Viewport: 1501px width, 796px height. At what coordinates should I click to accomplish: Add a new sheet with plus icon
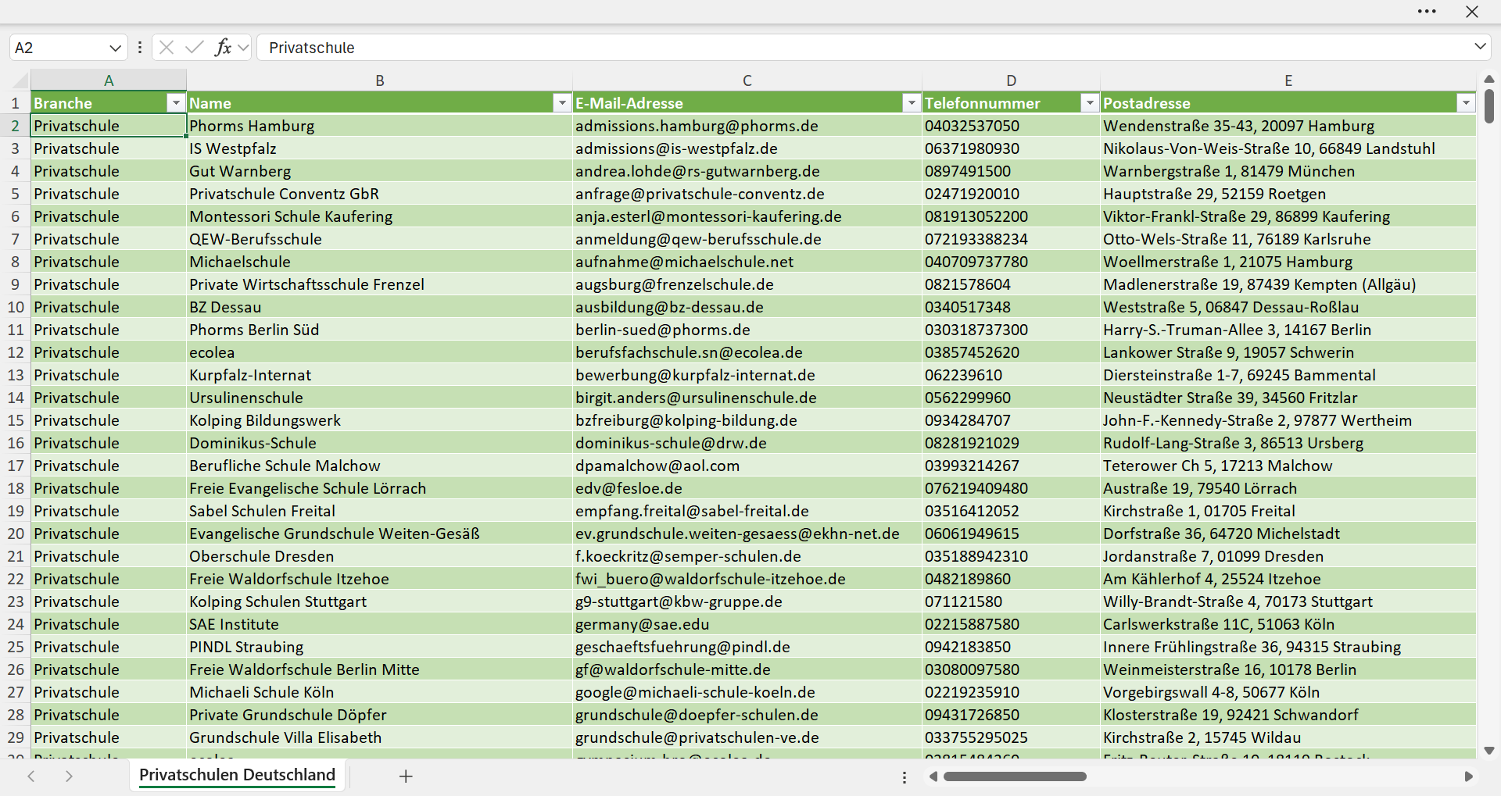(x=406, y=776)
